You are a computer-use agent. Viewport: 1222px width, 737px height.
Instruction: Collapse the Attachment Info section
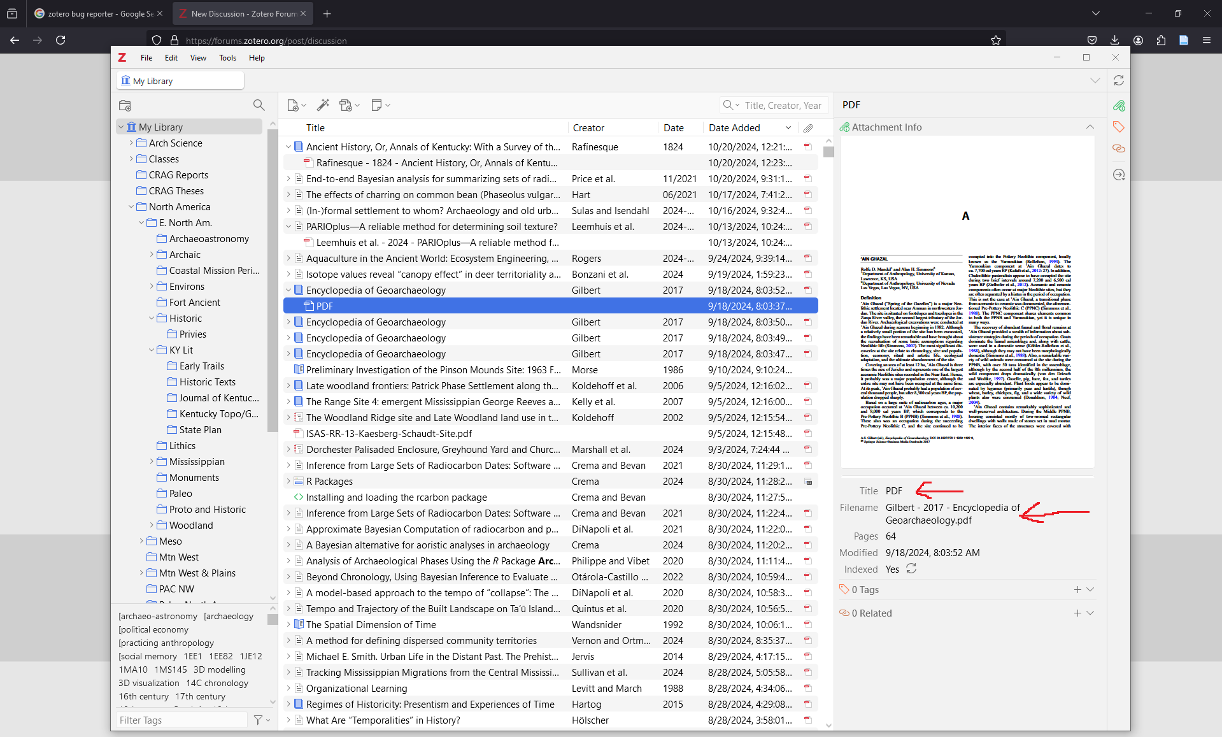coord(1090,127)
